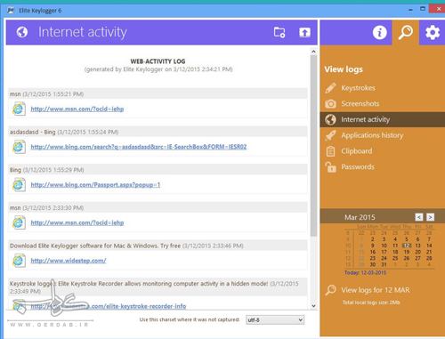
Task: Select Internet activity in View logs
Action: (x=383, y=119)
